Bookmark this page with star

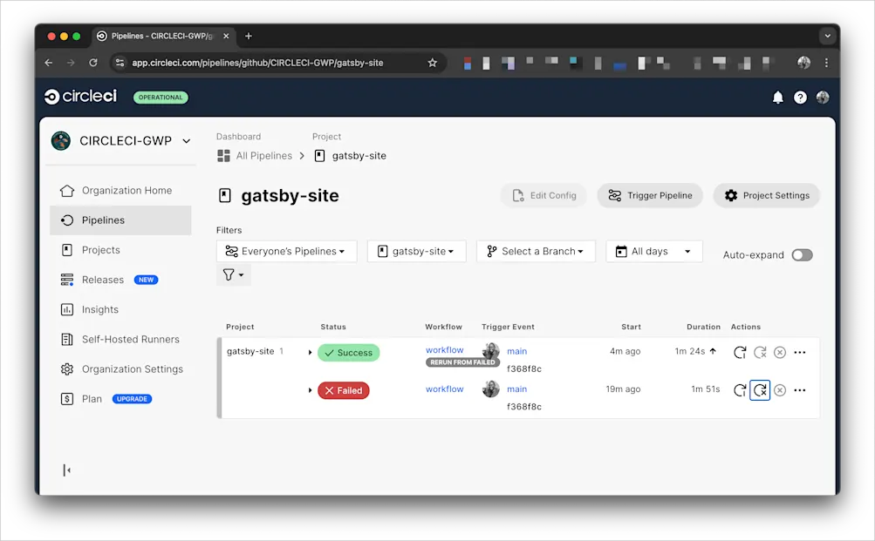pyautogui.click(x=433, y=63)
